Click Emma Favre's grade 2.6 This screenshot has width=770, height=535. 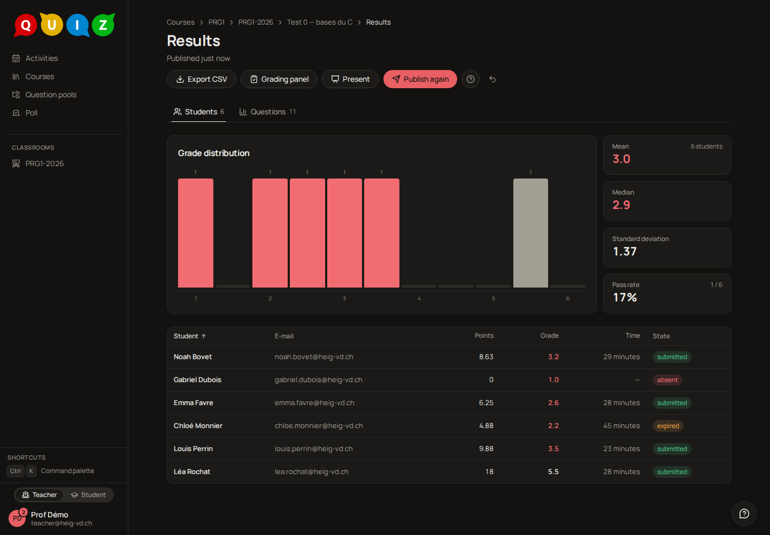(553, 403)
